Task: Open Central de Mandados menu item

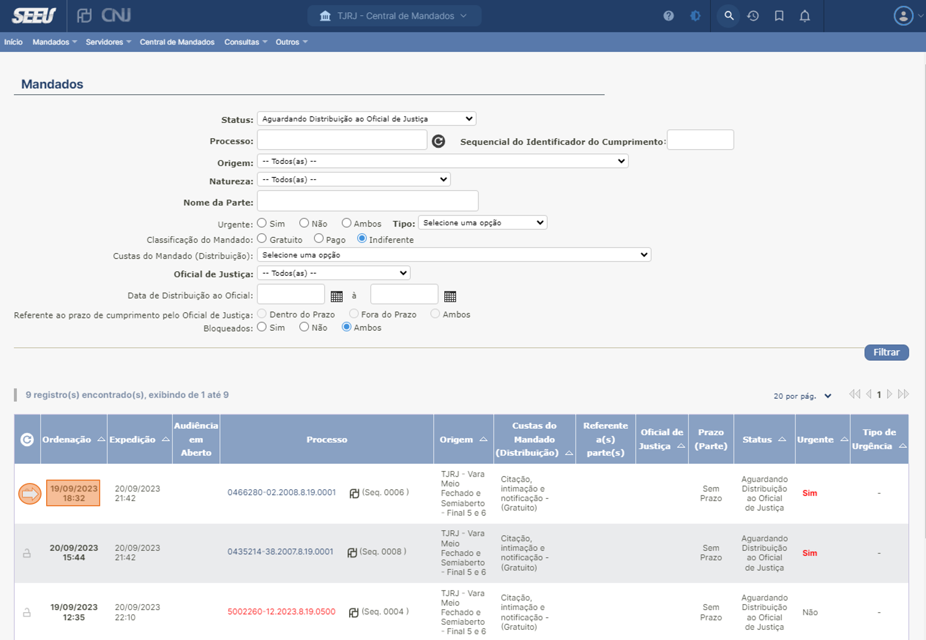Action: coord(177,42)
